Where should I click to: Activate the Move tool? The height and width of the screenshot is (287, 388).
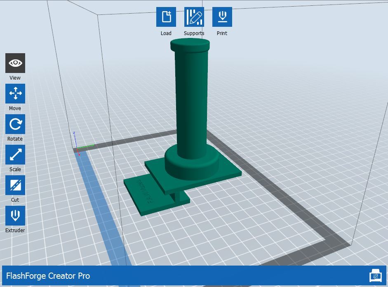coord(15,94)
